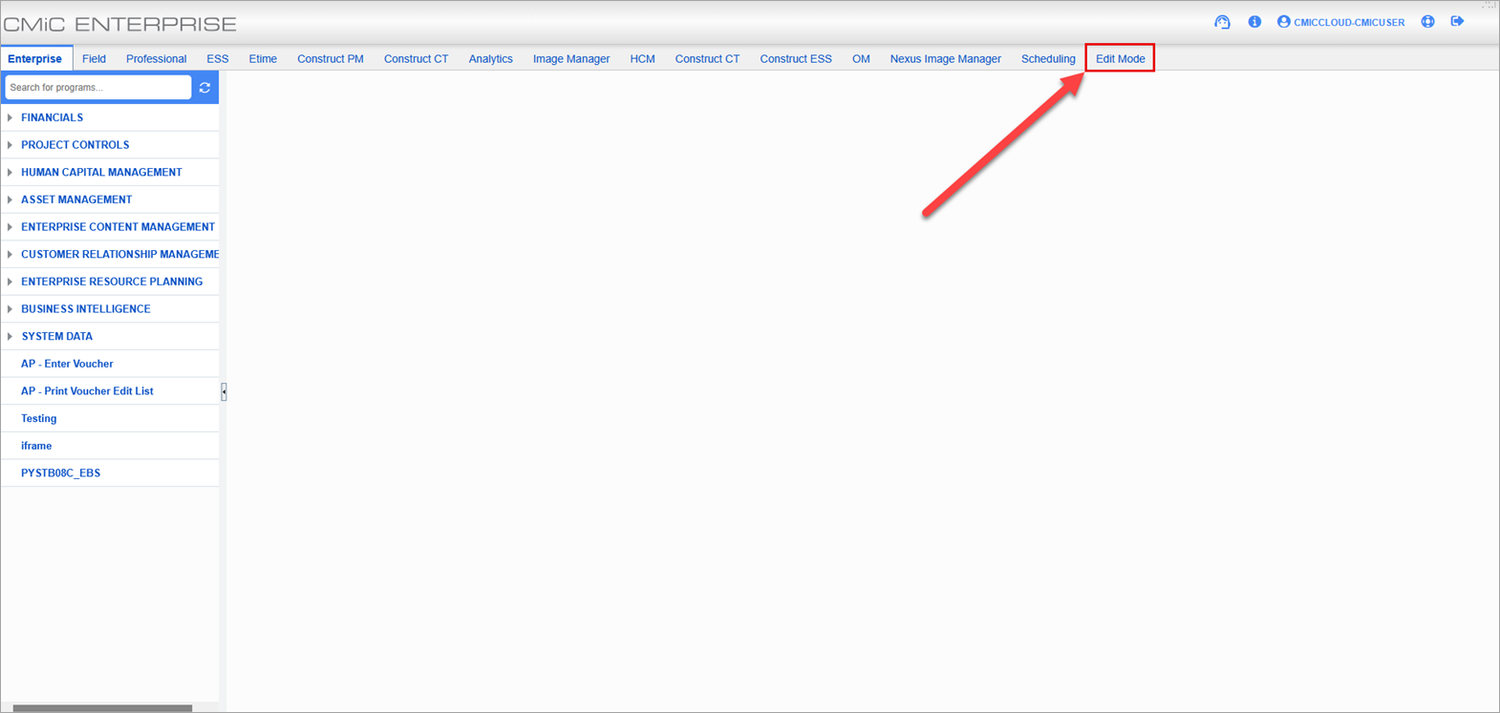The width and height of the screenshot is (1500, 713).
Task: Expand the Financials menu
Action: pos(10,117)
